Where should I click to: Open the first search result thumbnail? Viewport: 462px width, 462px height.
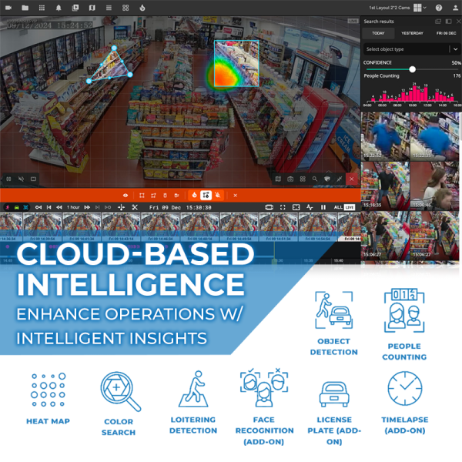click(385, 136)
